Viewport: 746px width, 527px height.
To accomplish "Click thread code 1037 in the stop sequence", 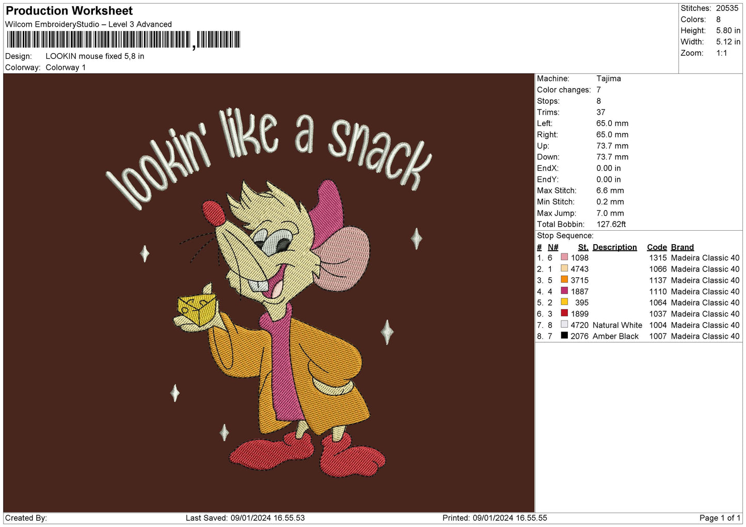I will coord(658,314).
